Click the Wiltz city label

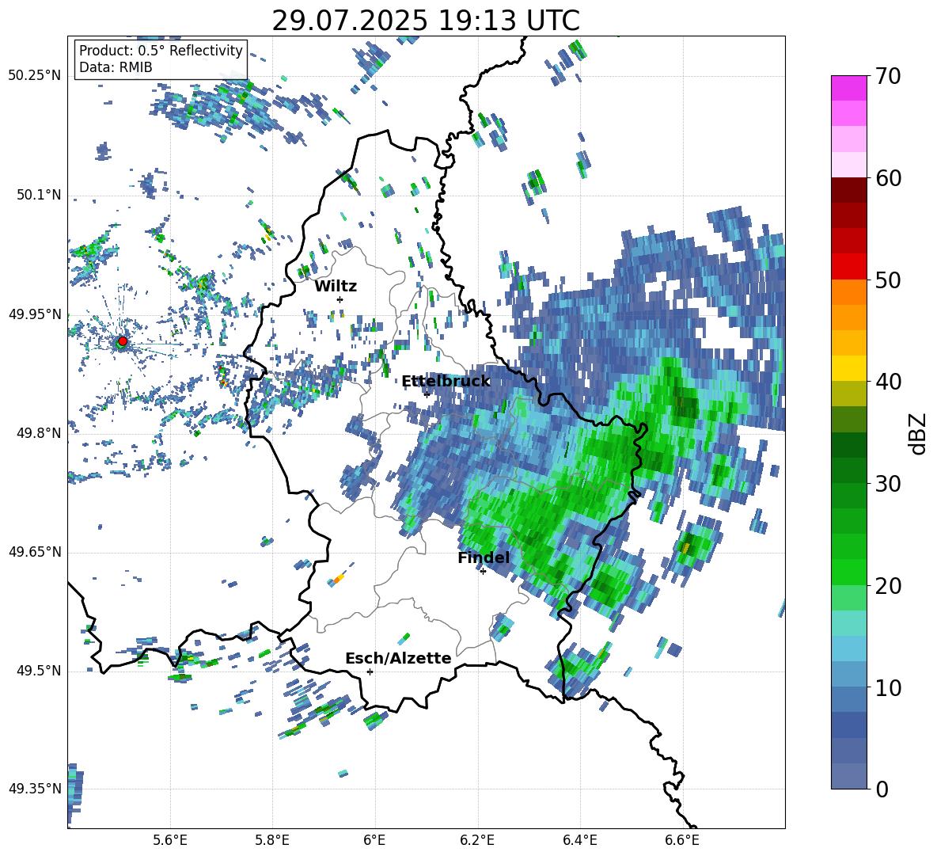(x=336, y=287)
